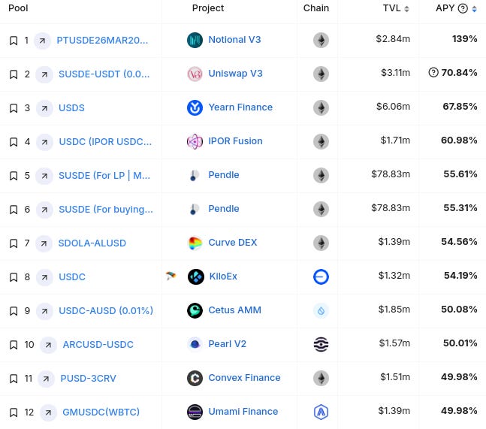Open external link for SUSDE For buying
The width and height of the screenshot is (486, 429).
(44, 210)
